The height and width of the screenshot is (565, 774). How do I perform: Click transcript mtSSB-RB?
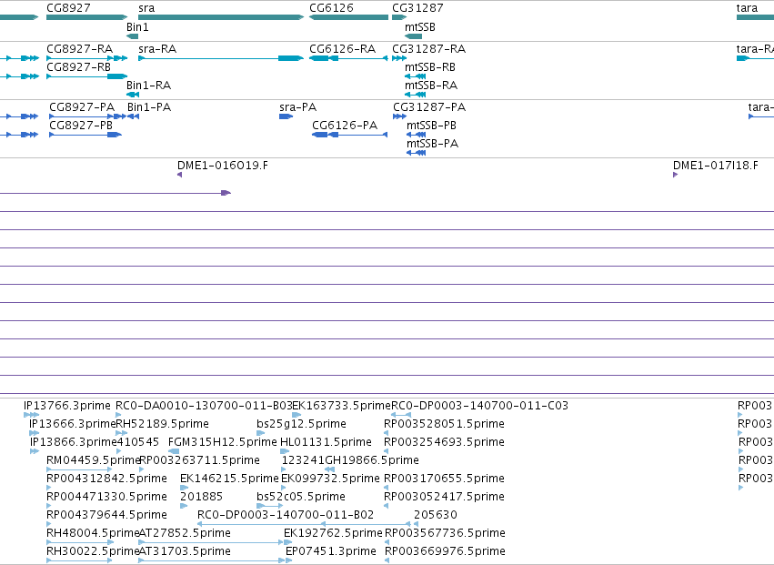415,76
